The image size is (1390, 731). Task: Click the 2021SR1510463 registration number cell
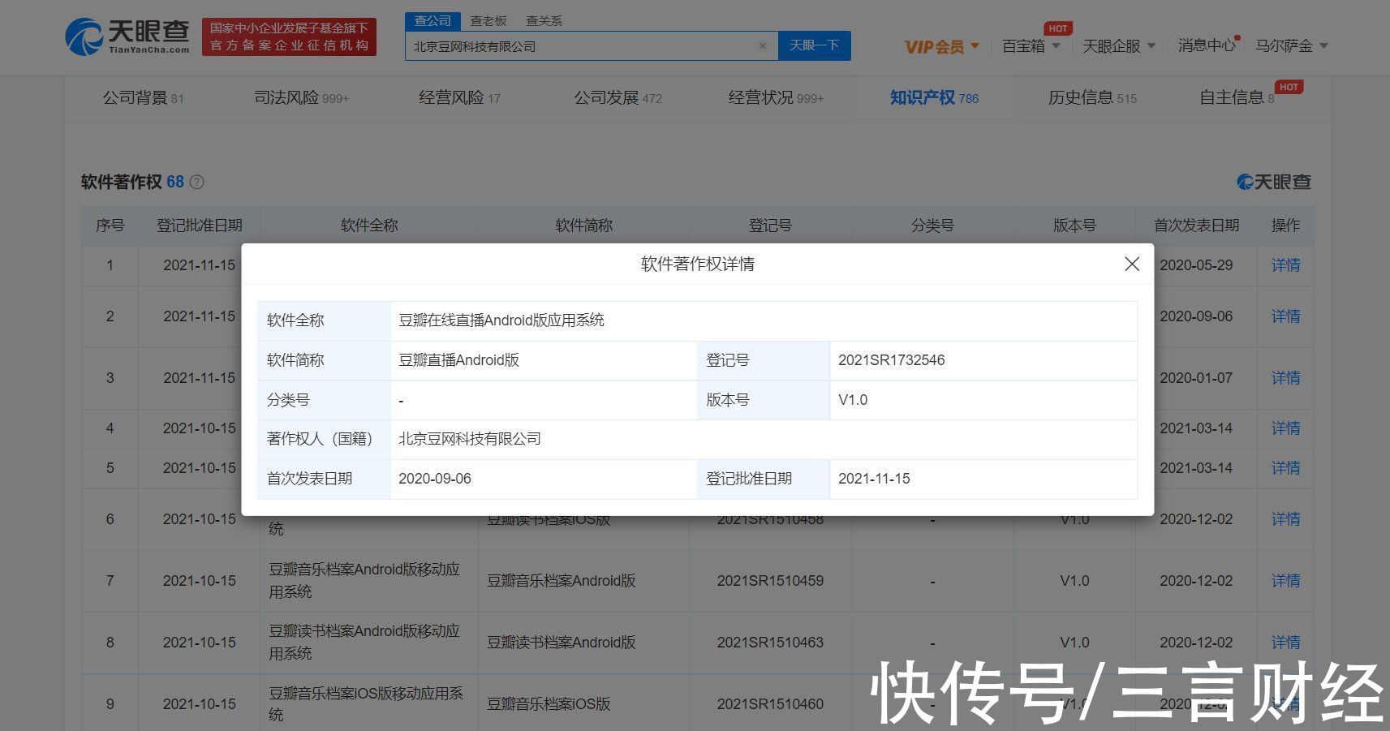click(x=770, y=643)
